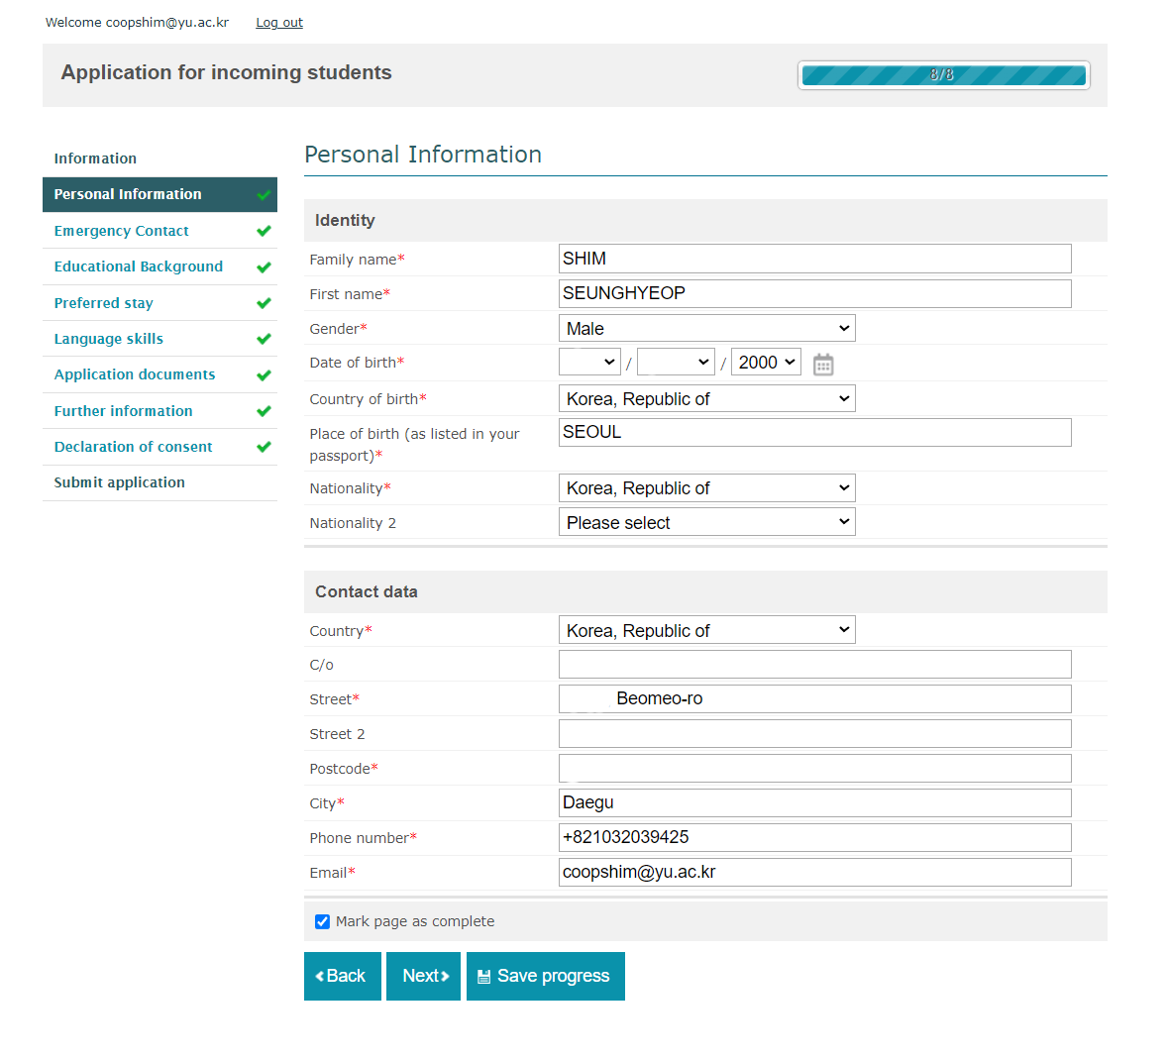This screenshot has height=1061, width=1168.
Task: Open Declaration of consent section
Action: [x=133, y=447]
